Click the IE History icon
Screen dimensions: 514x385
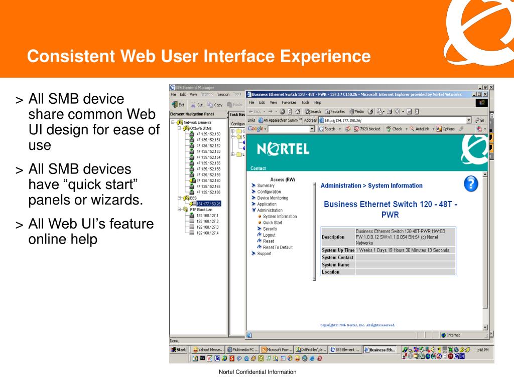pyautogui.click(x=370, y=112)
